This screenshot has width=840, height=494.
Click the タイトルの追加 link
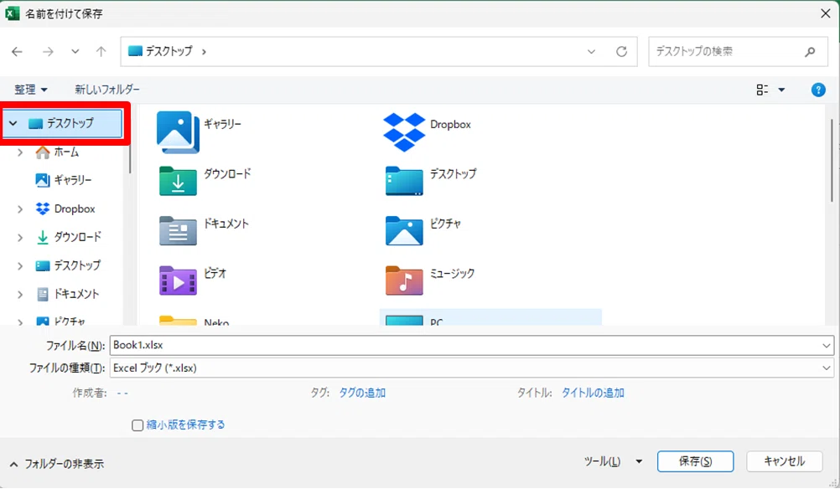click(593, 394)
